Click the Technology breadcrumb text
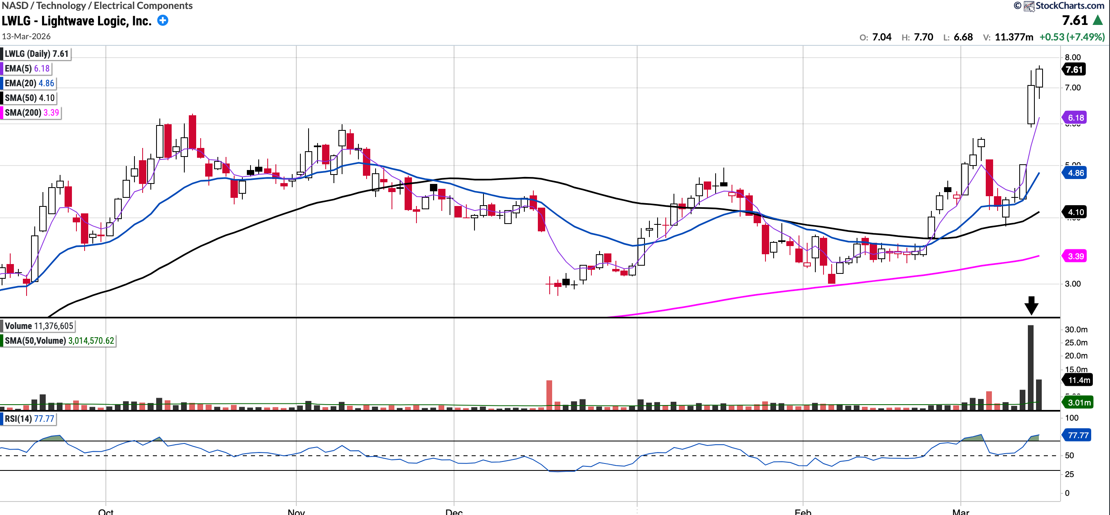The image size is (1110, 515). tap(61, 6)
